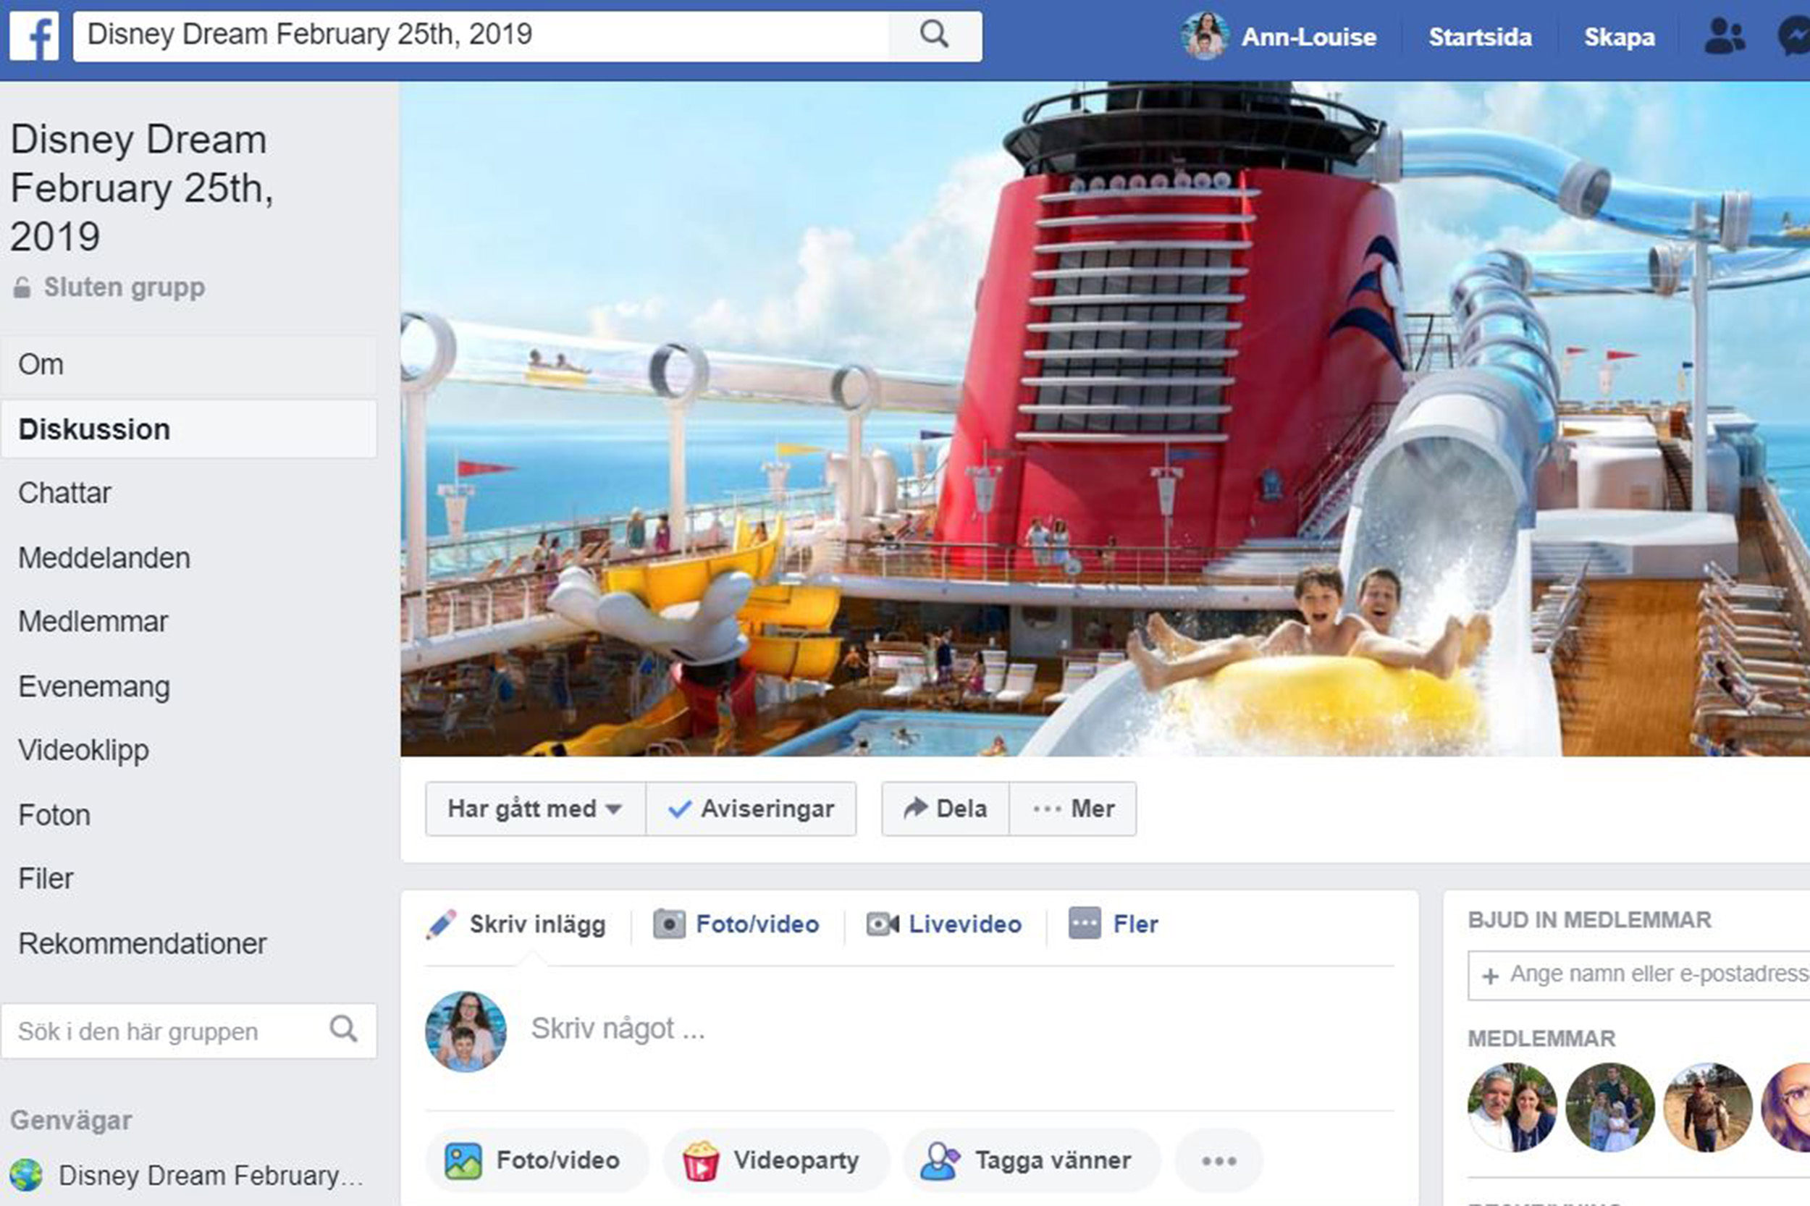Screen dimensions: 1810x1206
Task: Select Diskussion in the sidebar
Action: click(189, 429)
